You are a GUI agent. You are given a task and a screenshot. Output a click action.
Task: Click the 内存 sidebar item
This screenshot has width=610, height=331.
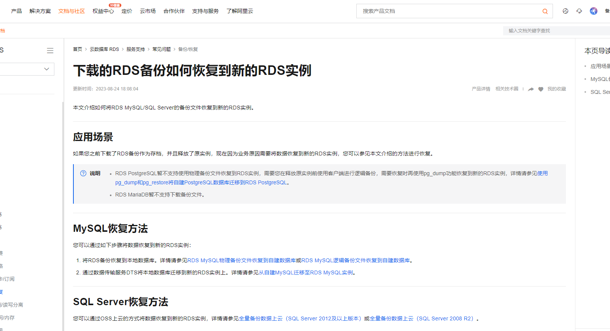7,318
